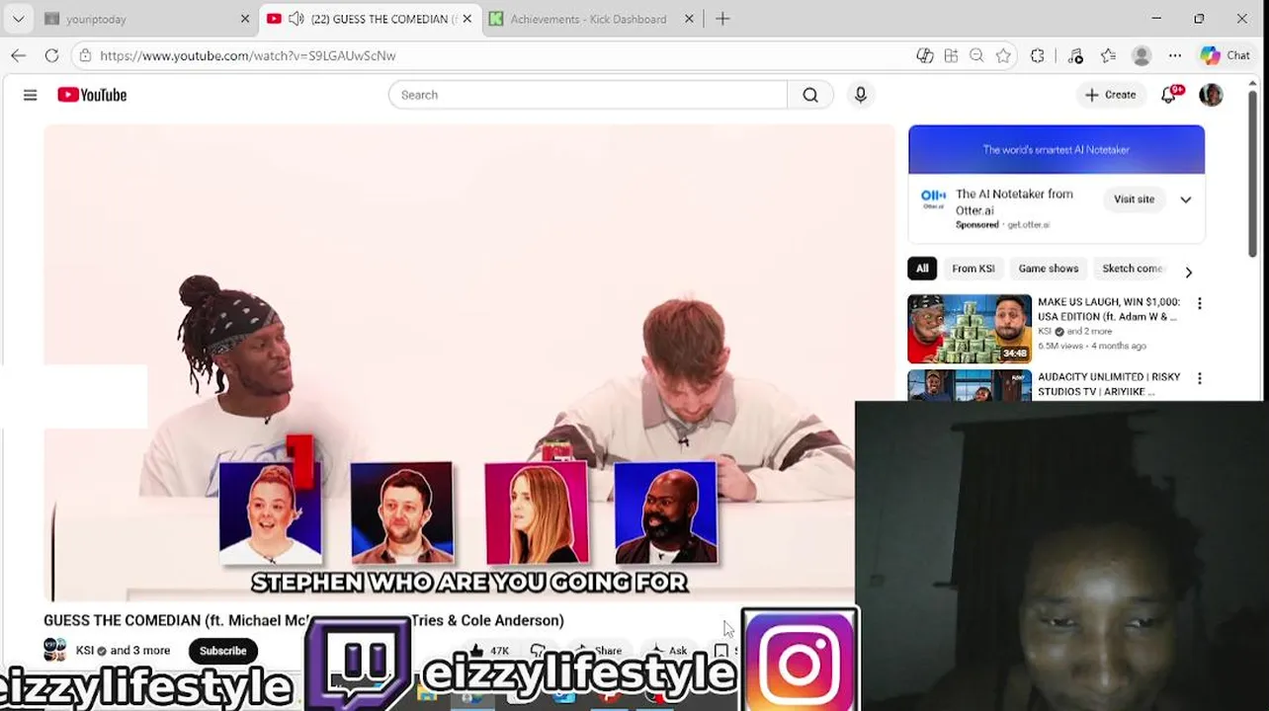
Task: Click the Otter.ai ad banner image
Action: 1057,149
